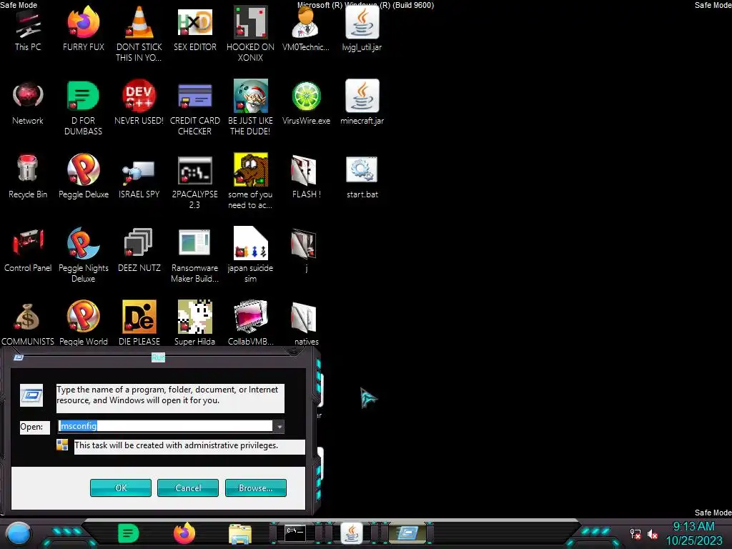Image resolution: width=732 pixels, height=549 pixels.
Task: Click Cancel in the Run dialog
Action: coord(188,488)
